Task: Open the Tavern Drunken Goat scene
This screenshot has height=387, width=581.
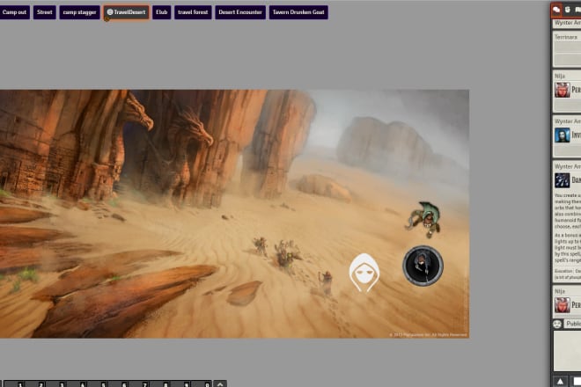Action: [298, 12]
